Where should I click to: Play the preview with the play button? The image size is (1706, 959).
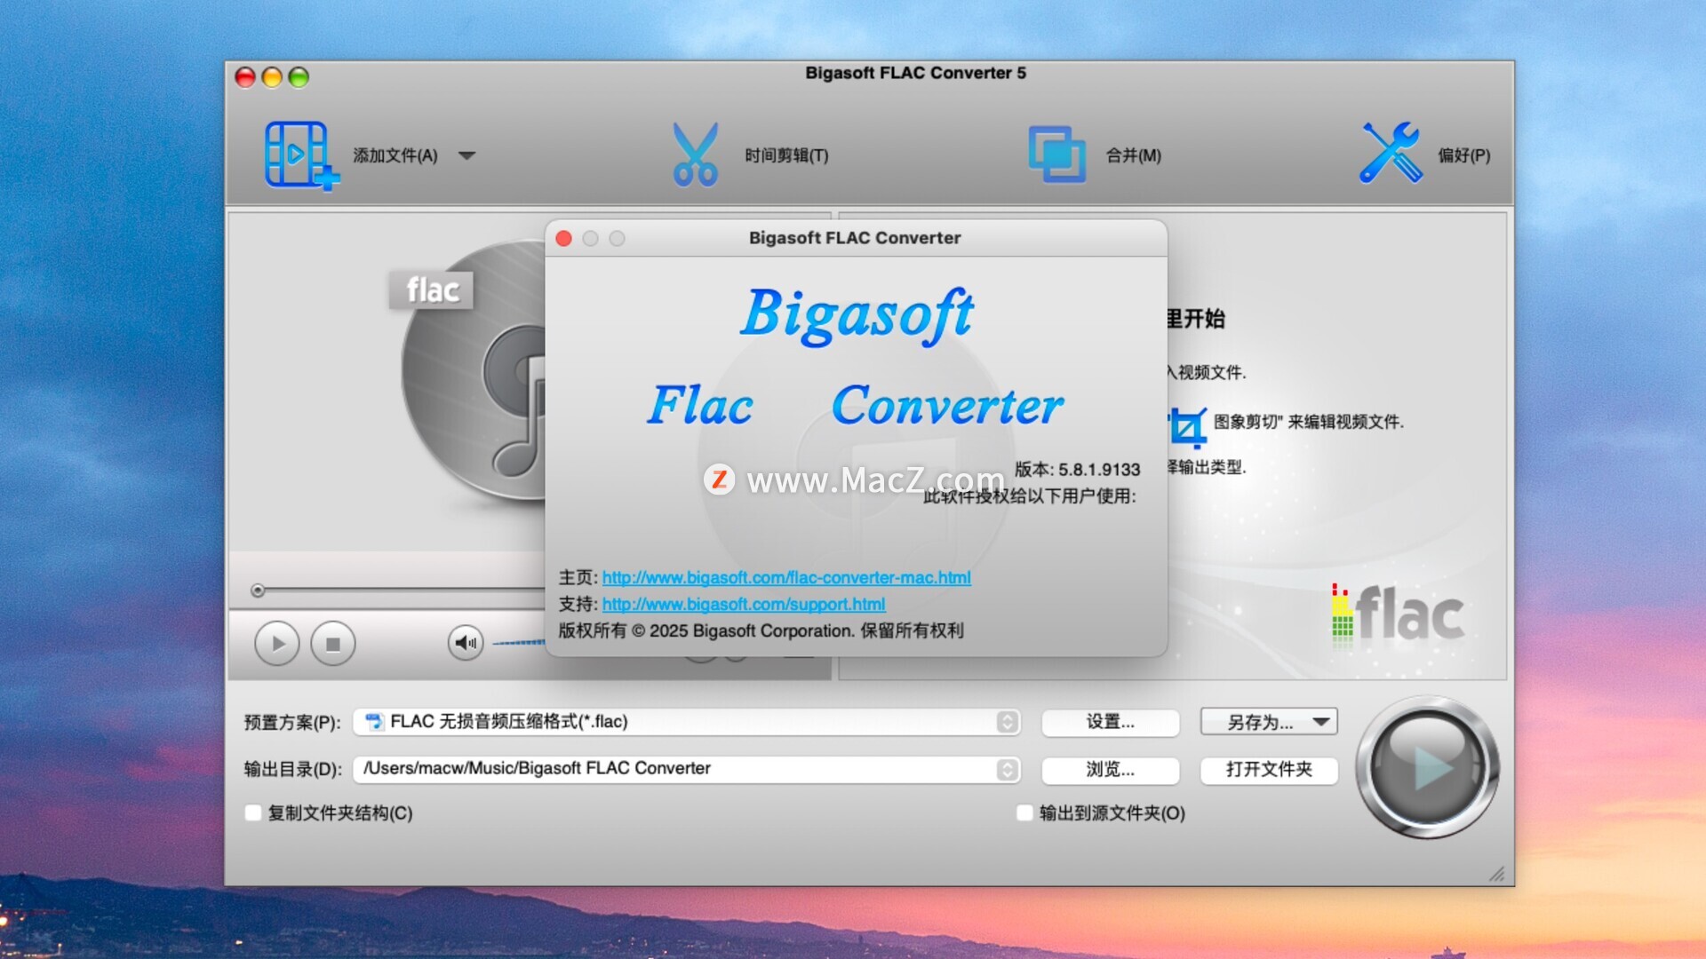coord(277,644)
